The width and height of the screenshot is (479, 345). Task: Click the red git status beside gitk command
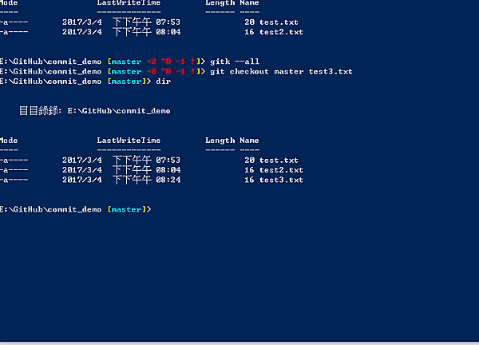[x=170, y=61]
